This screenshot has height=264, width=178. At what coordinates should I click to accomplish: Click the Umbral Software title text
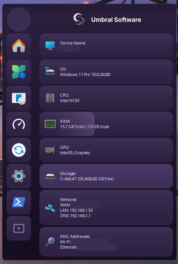click(x=116, y=20)
